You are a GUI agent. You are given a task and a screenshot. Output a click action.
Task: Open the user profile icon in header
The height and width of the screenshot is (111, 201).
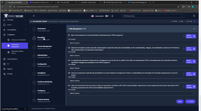tap(194, 16)
